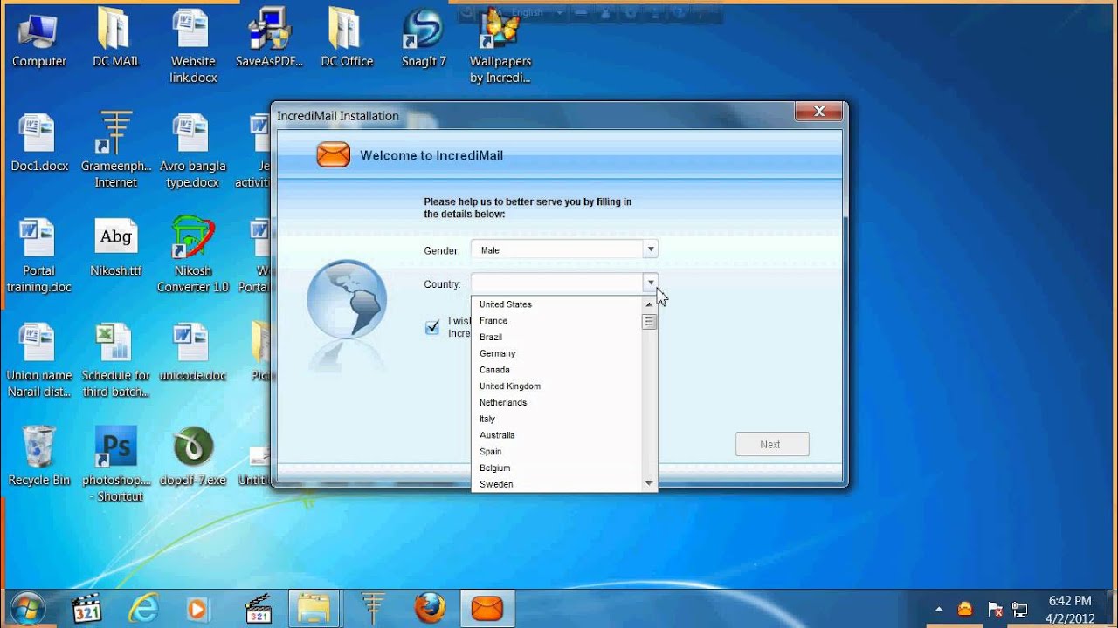Screen dimensions: 1118x628
Task: Open Windows Media Player taskbar icon
Action: pos(198,608)
